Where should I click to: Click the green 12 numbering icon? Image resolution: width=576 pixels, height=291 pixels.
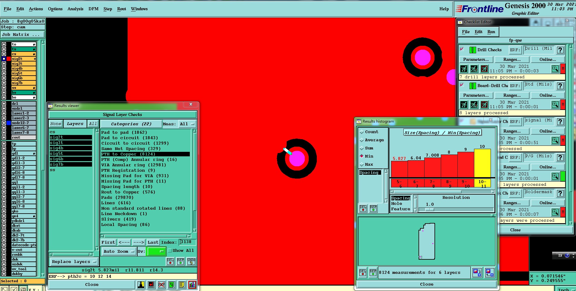172,284
